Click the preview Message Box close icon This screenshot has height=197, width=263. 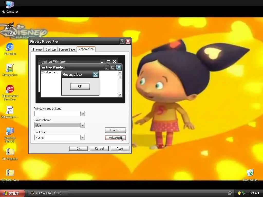tap(95, 74)
